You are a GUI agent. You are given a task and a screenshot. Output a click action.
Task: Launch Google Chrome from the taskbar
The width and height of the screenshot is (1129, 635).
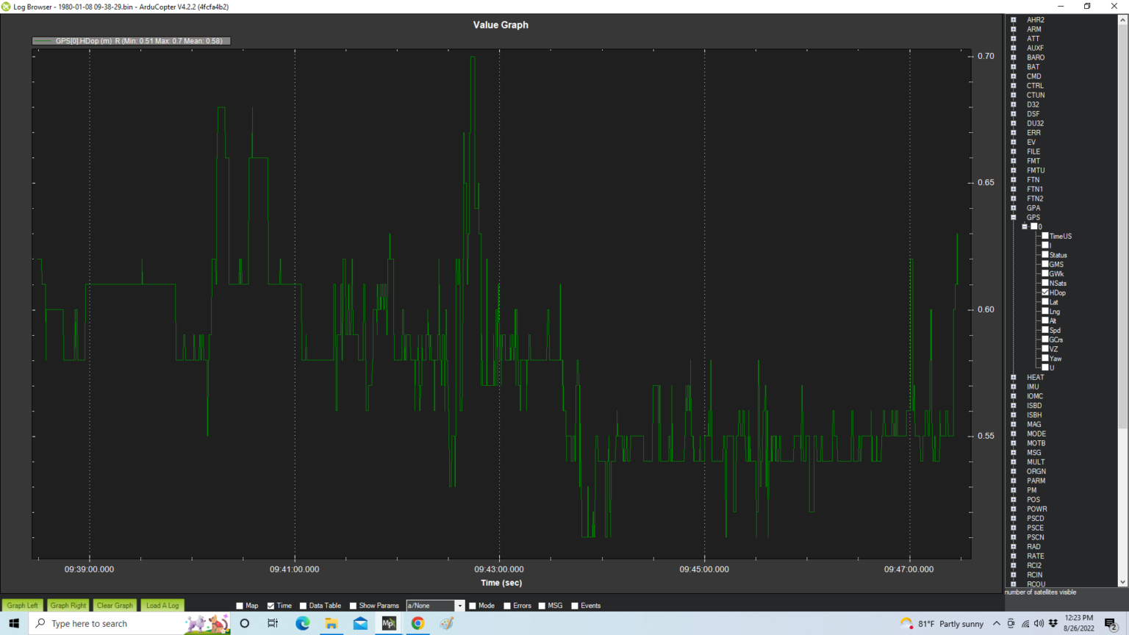(x=417, y=623)
